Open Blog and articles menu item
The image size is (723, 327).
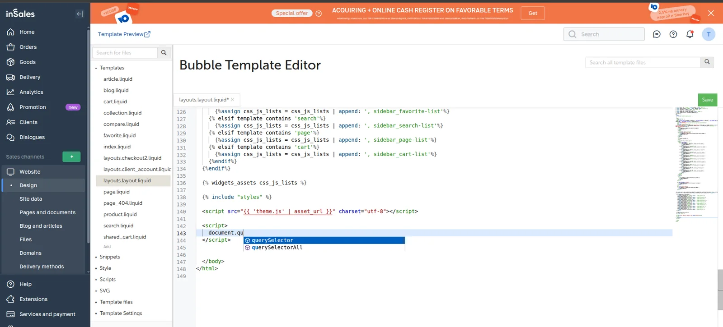(x=41, y=226)
